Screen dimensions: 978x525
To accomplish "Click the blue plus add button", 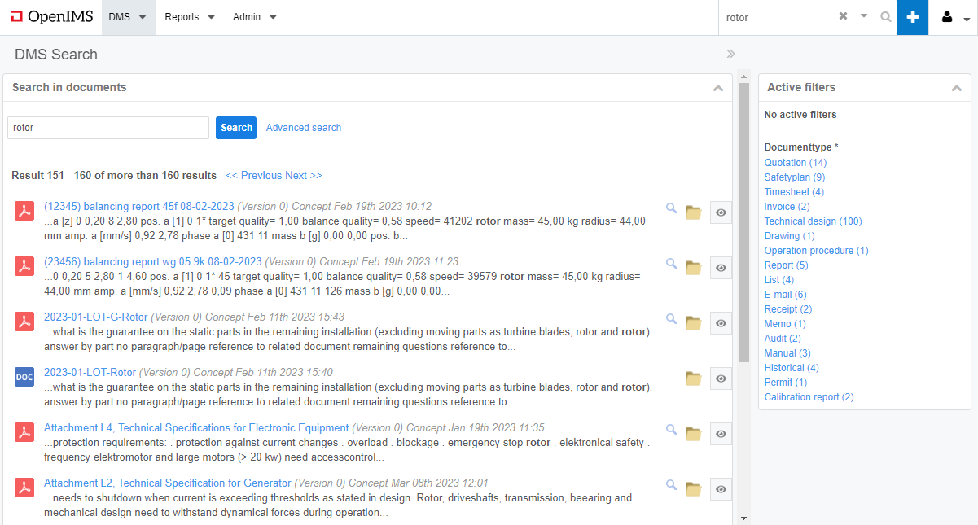I will tap(913, 17).
